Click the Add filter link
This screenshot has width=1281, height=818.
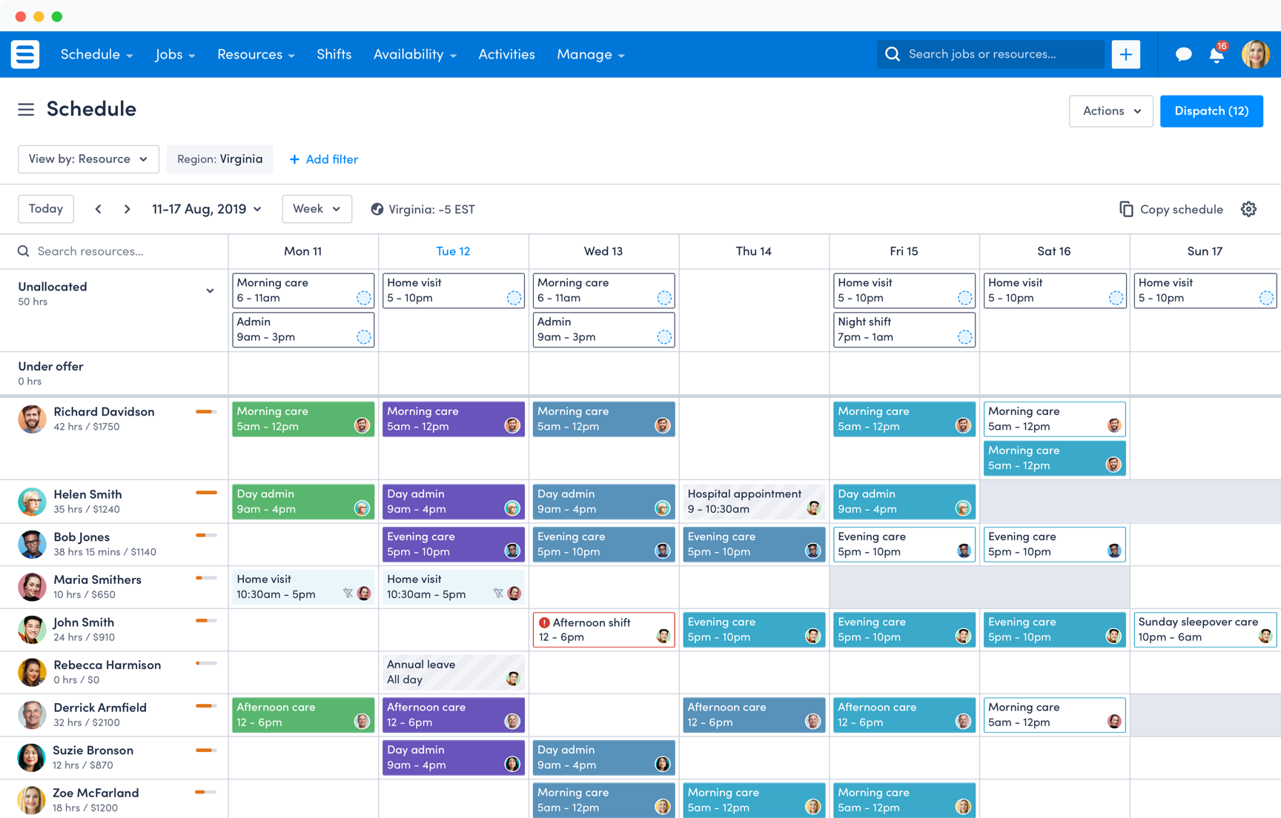click(323, 159)
